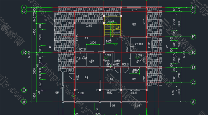Pick the C2315 window label
Viewport: 208px width, 115px height.
(x=144, y=79)
